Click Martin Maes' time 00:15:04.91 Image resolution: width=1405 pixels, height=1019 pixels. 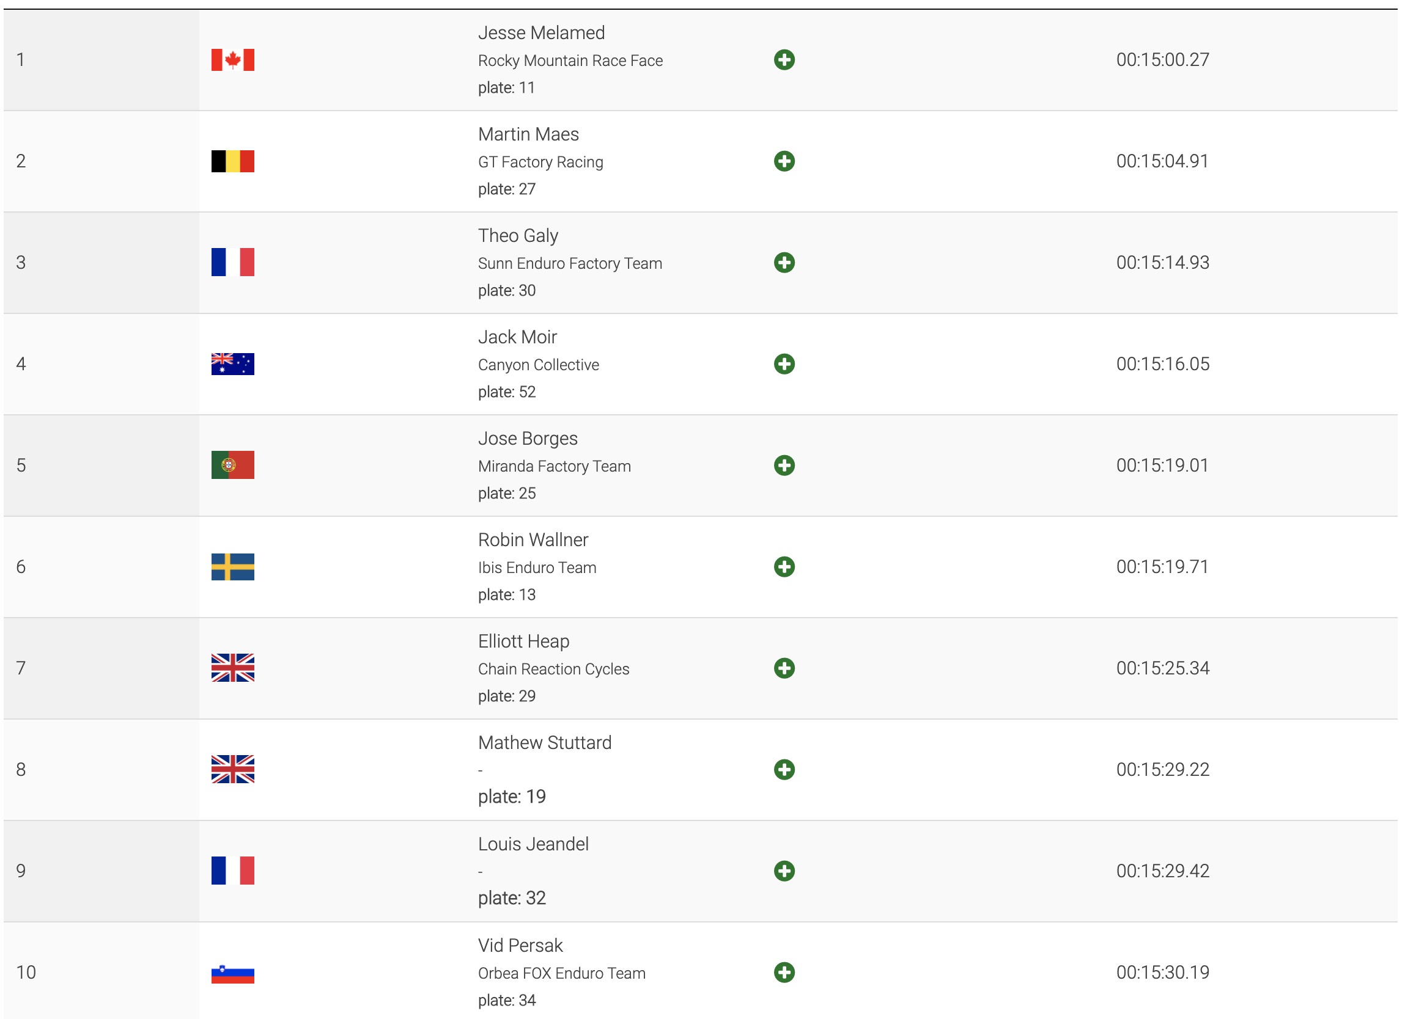coord(1162,161)
